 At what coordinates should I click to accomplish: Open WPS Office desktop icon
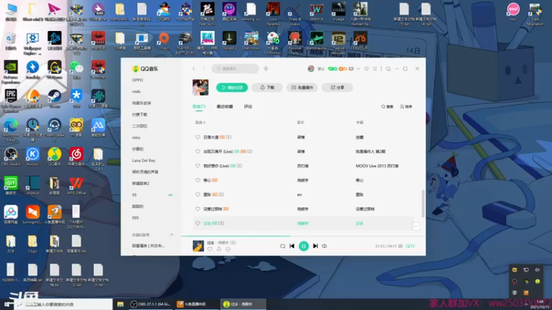coord(77,186)
